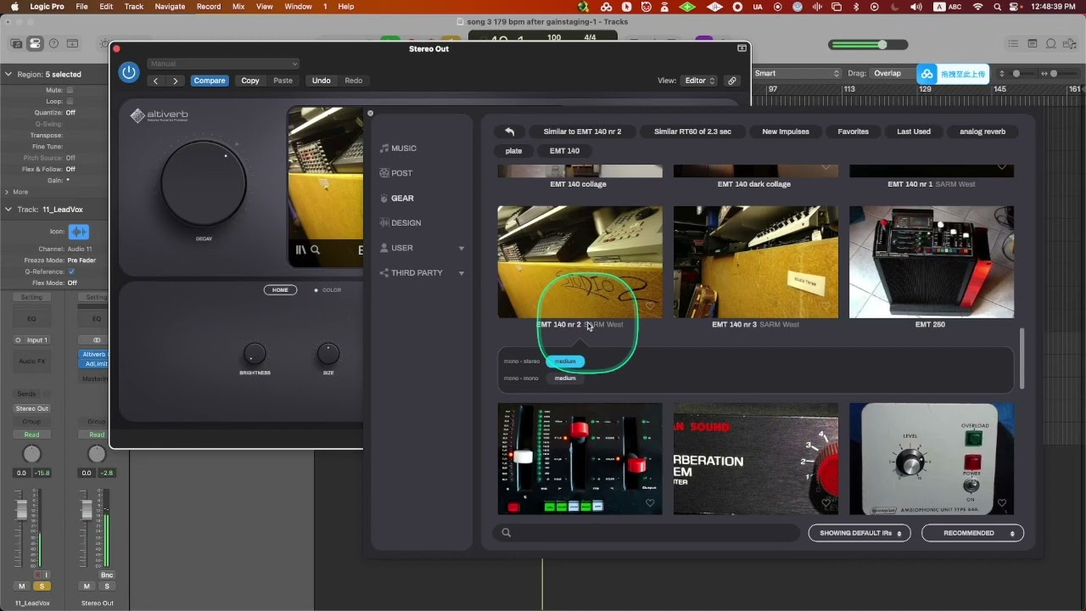1086x611 pixels.
Task: Click the Bnc button on Stereo Out
Action: pos(107,575)
